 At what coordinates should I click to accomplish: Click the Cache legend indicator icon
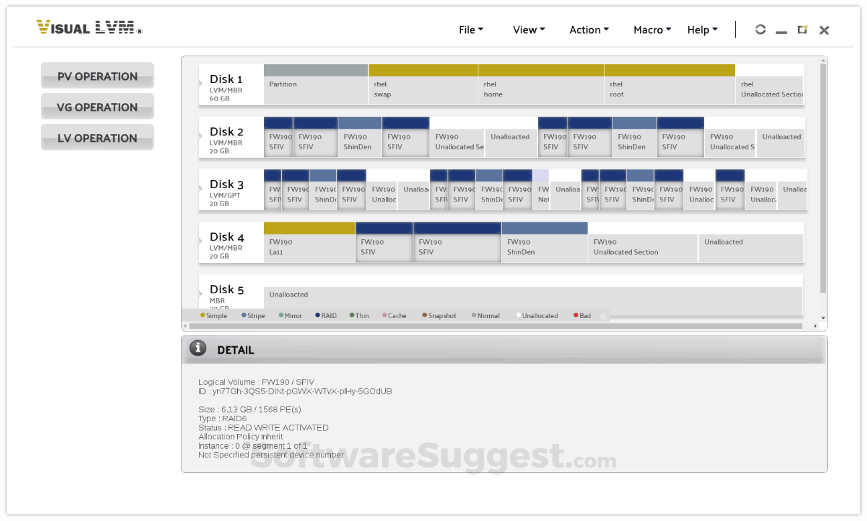[385, 315]
